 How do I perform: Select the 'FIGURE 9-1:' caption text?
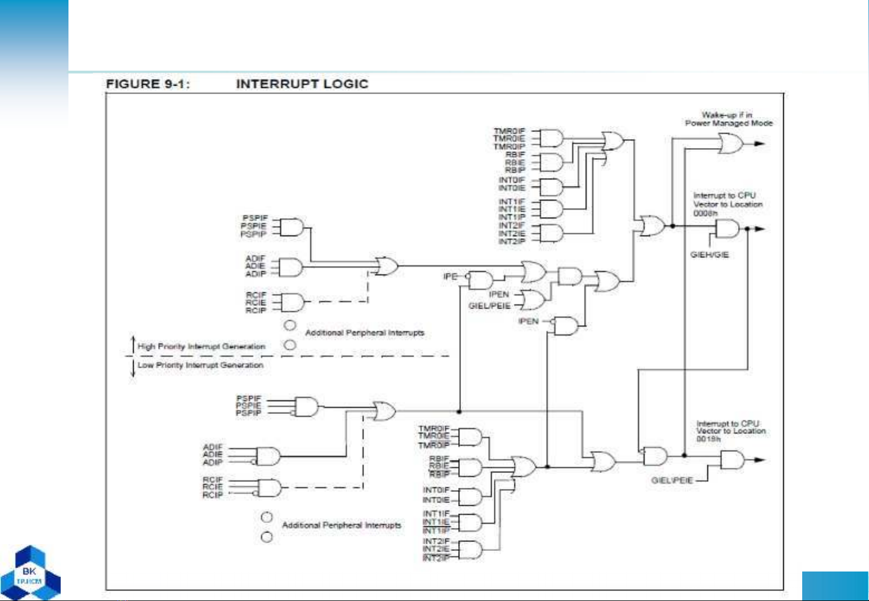pyautogui.click(x=148, y=84)
